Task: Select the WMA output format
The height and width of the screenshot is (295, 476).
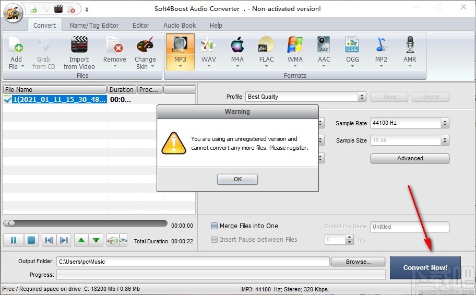Action: click(295, 52)
